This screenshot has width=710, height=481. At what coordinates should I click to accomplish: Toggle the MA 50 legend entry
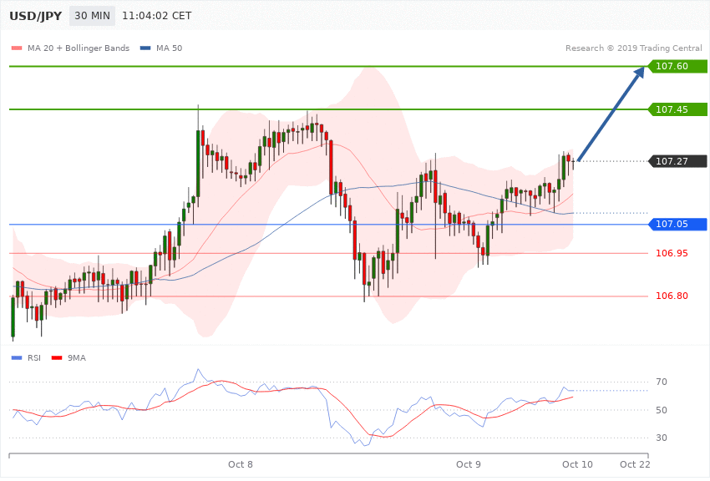pyautogui.click(x=170, y=48)
